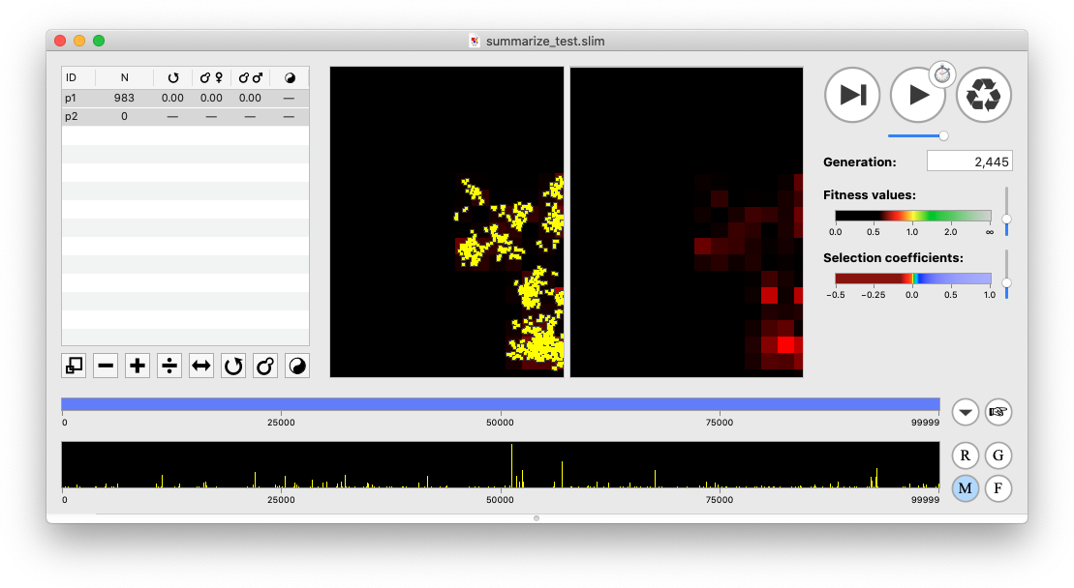
Task: Click the sex ratio yin-yang icon
Action: (296, 365)
